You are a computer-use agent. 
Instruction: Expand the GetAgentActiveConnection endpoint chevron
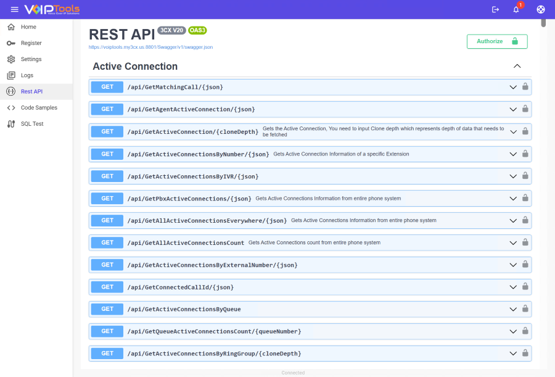pyautogui.click(x=512, y=109)
